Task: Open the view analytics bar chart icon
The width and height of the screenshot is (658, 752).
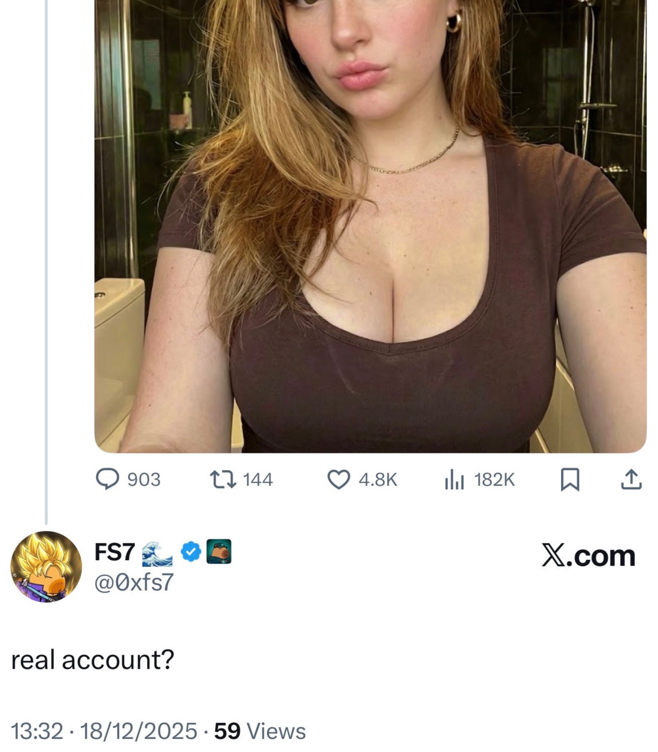Action: pyautogui.click(x=455, y=480)
